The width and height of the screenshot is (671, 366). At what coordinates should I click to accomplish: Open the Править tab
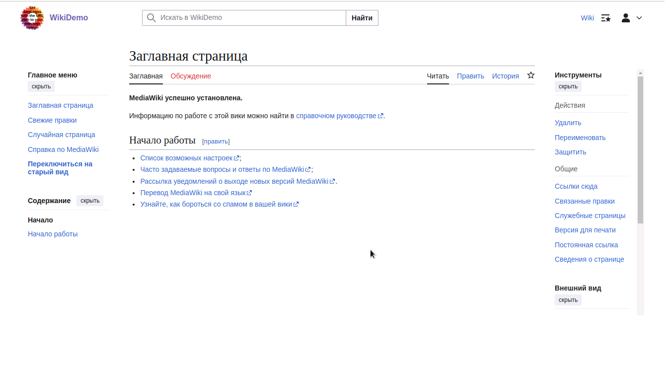(470, 76)
